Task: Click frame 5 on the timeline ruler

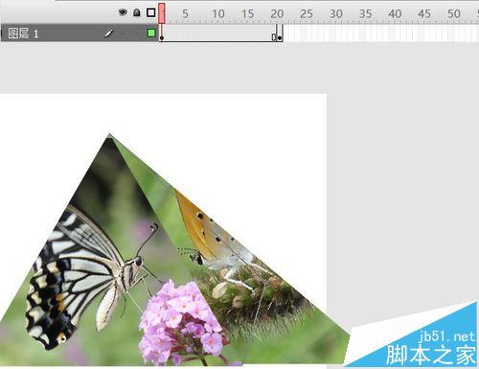Action: [185, 13]
